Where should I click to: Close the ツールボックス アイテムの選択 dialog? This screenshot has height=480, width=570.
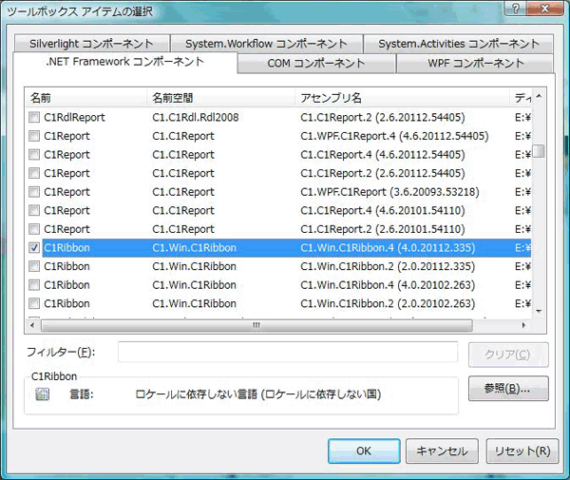point(544,8)
